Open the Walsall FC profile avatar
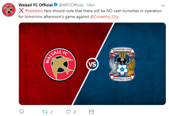Viewport: 169px width, 116px height. coord(9,10)
